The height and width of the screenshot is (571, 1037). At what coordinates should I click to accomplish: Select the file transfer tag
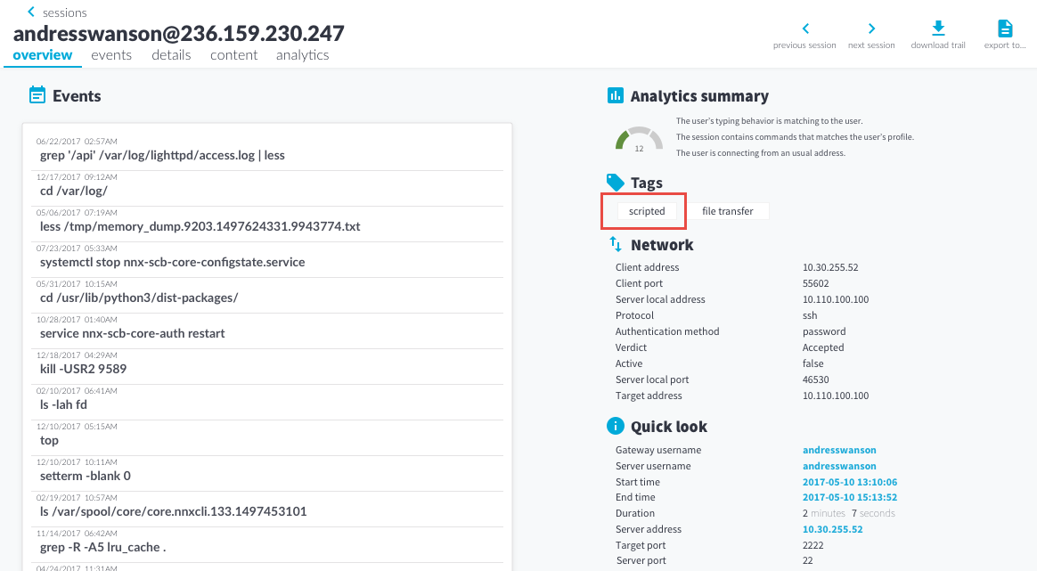[x=727, y=211]
